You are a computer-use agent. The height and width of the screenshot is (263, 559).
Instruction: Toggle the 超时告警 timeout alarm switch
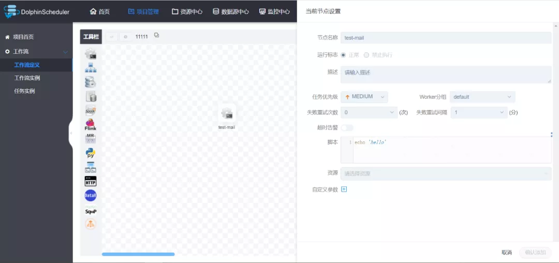pyautogui.click(x=347, y=127)
